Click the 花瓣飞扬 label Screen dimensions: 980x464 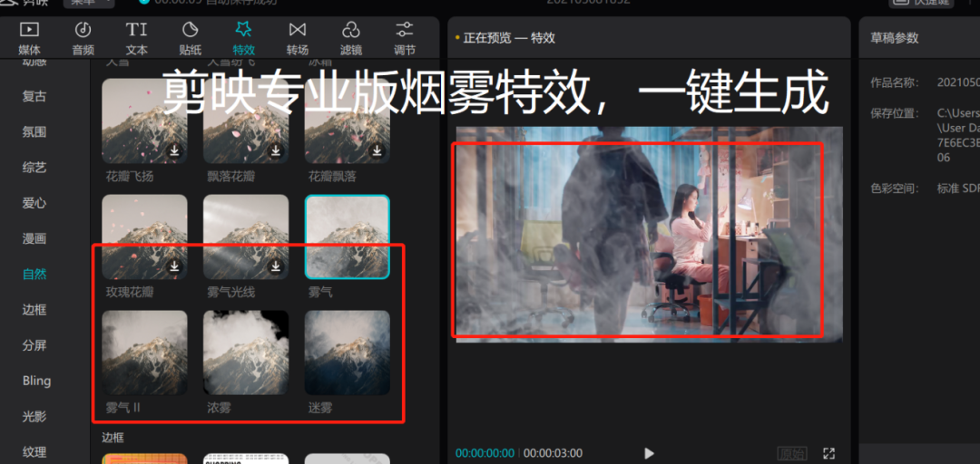click(x=130, y=177)
